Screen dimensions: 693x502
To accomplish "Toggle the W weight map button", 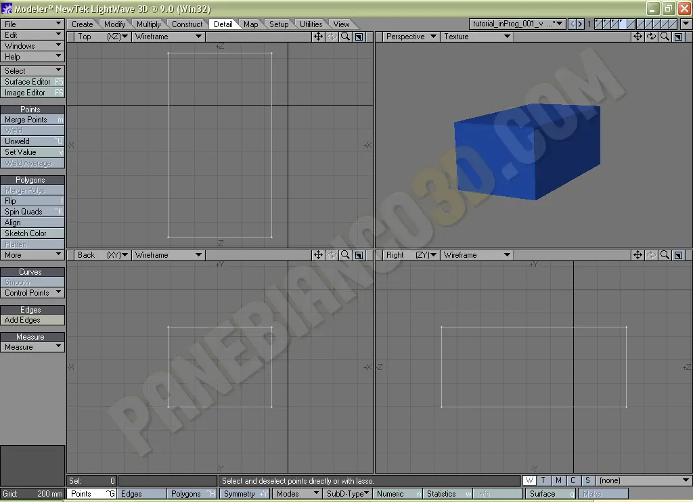I will coord(529,480).
